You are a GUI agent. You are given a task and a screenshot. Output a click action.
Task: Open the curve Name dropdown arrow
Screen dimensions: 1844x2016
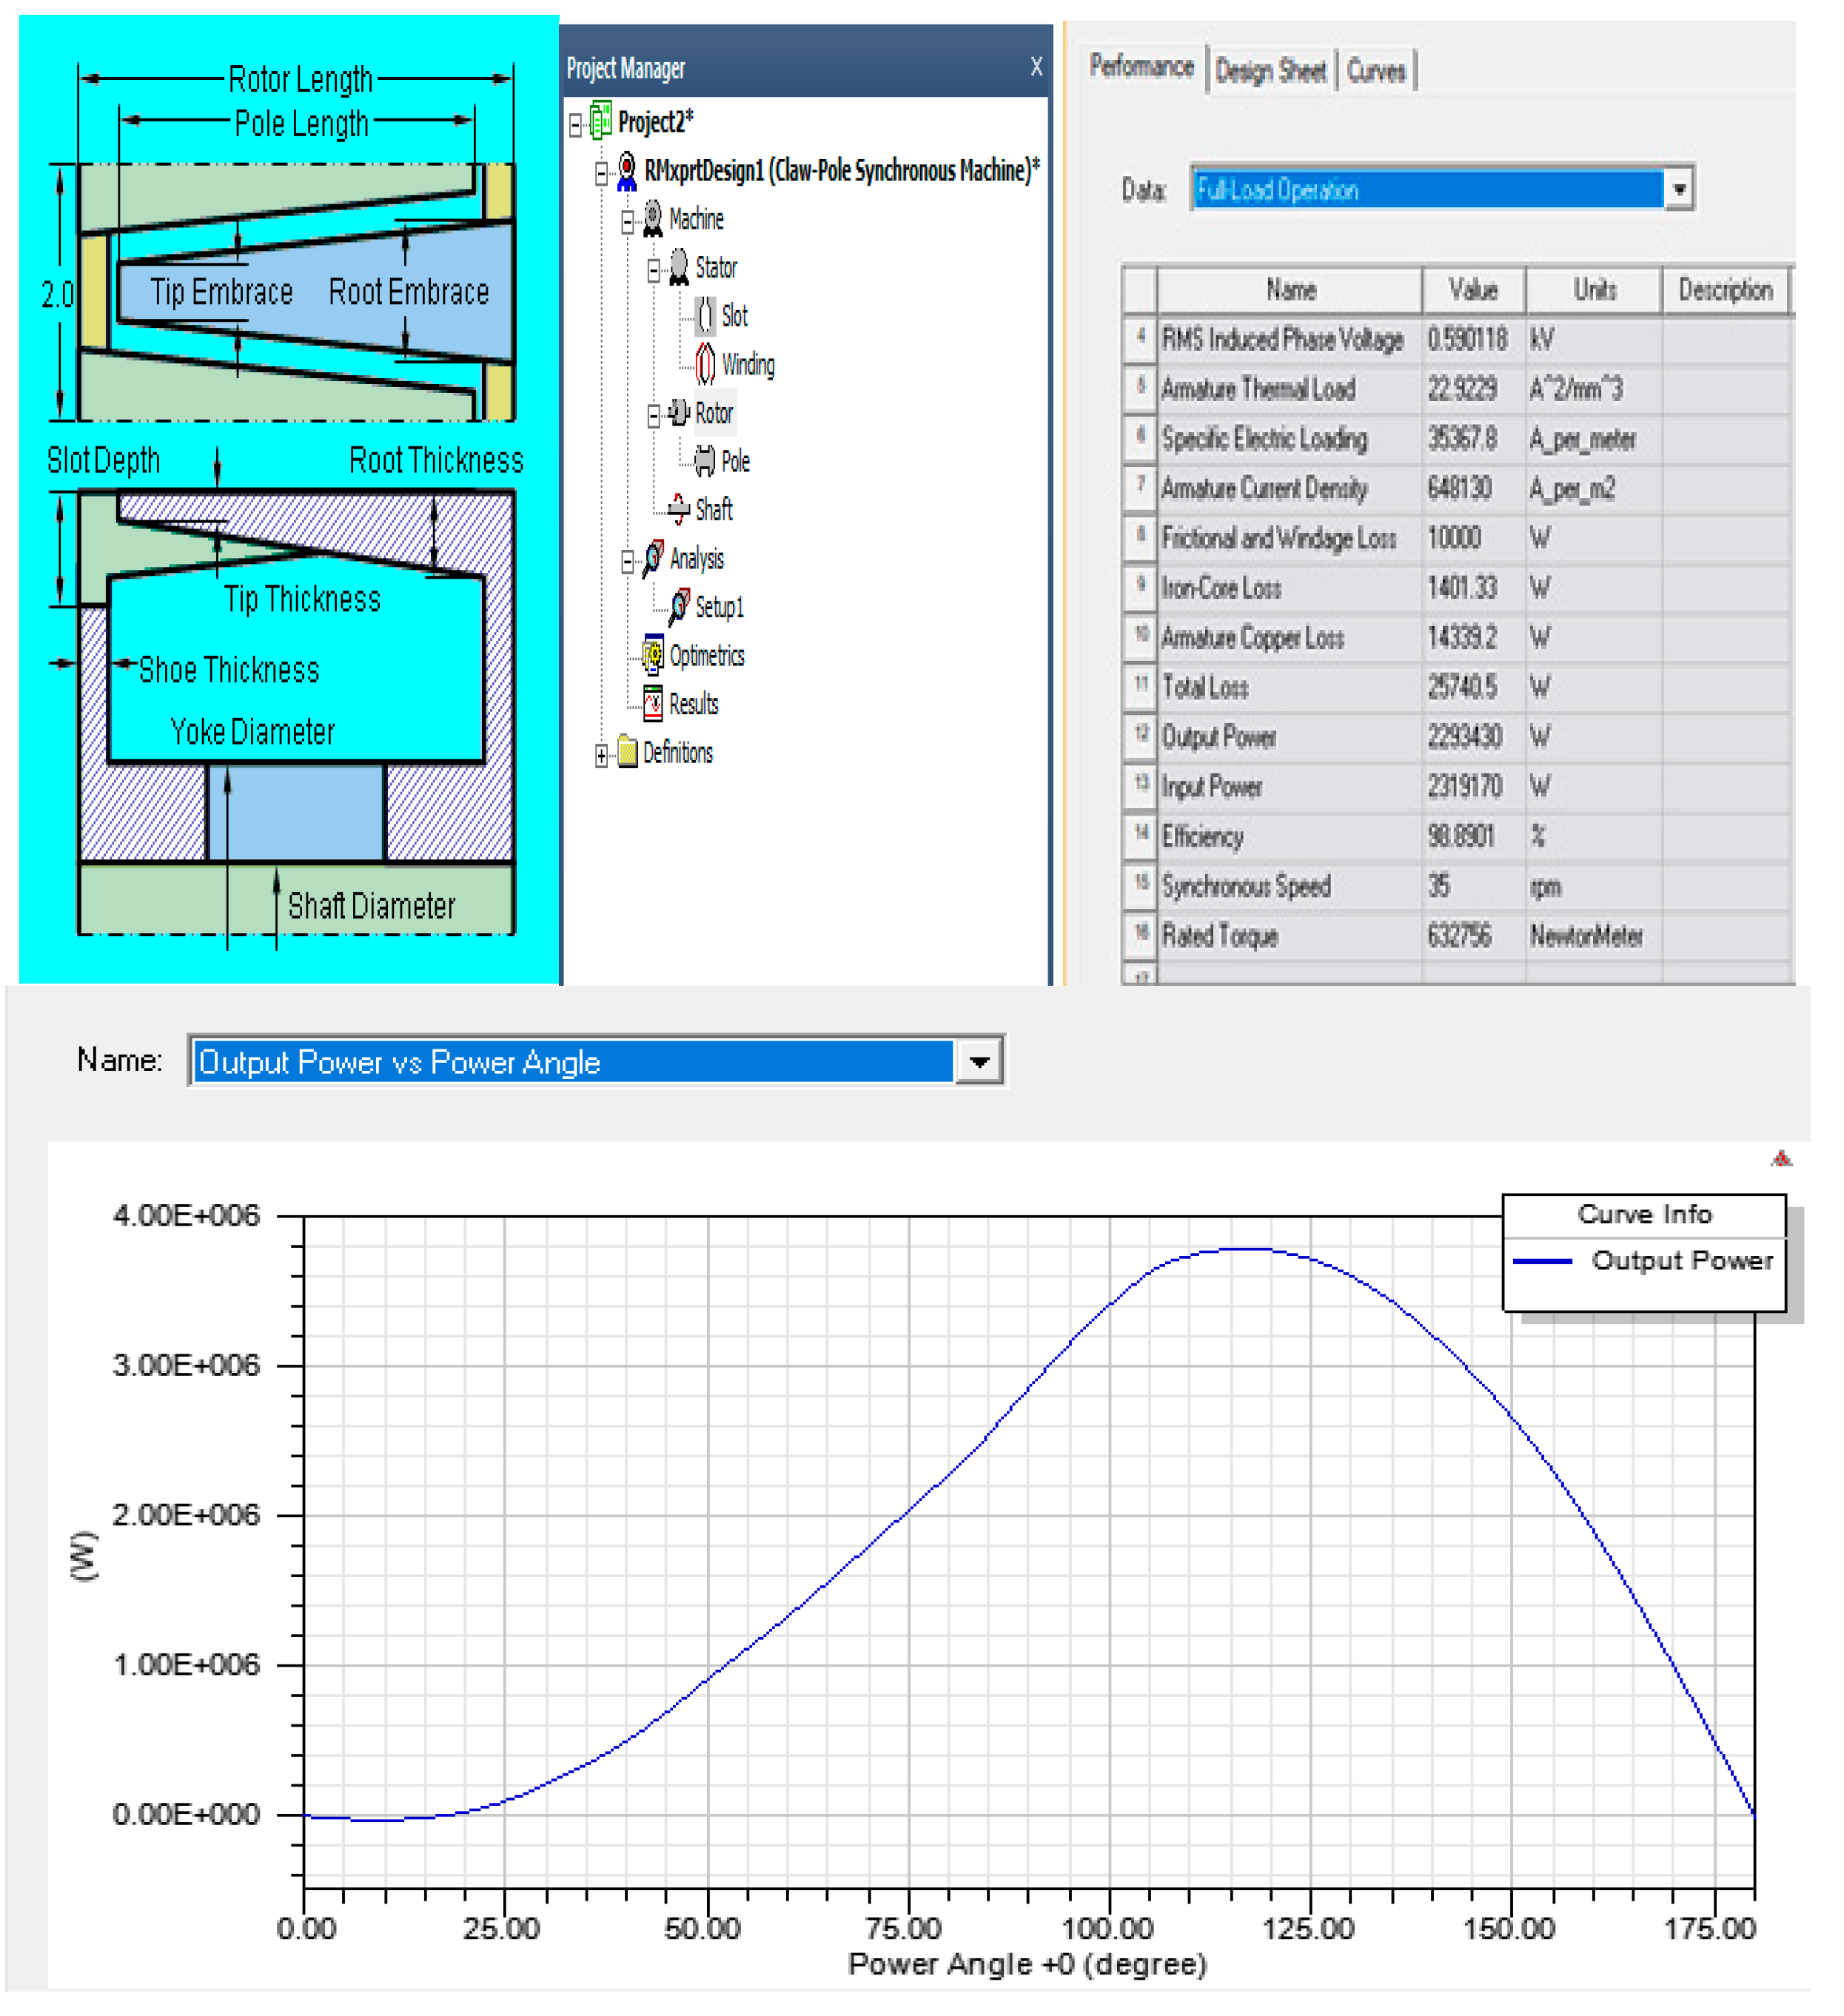click(980, 1062)
